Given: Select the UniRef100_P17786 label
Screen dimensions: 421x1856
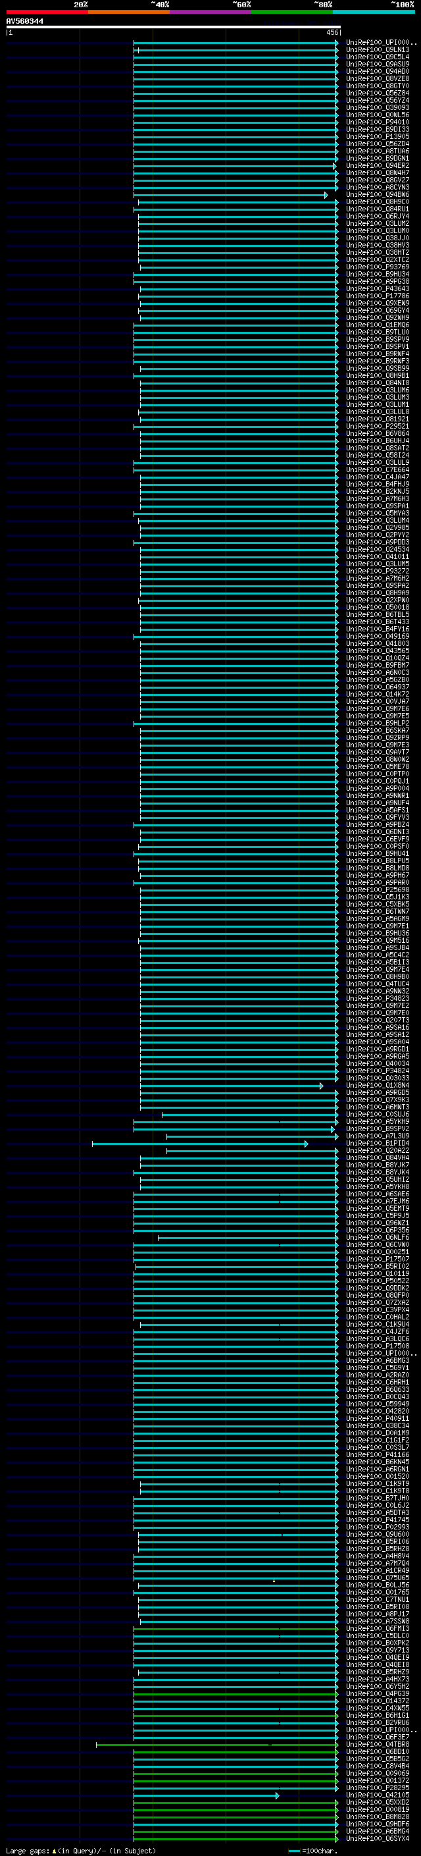Looking at the screenshot, I should pos(378,296).
